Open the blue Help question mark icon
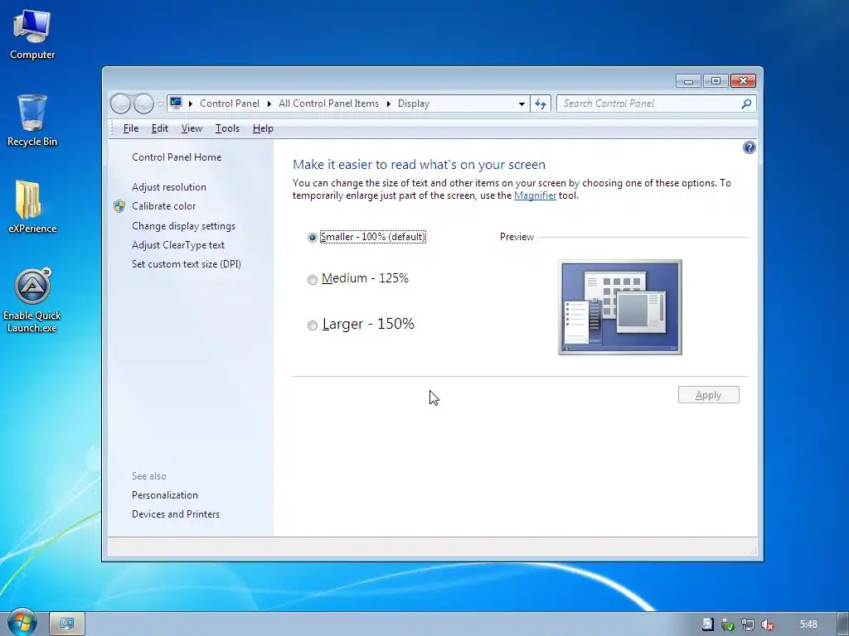Image resolution: width=849 pixels, height=636 pixels. click(749, 147)
